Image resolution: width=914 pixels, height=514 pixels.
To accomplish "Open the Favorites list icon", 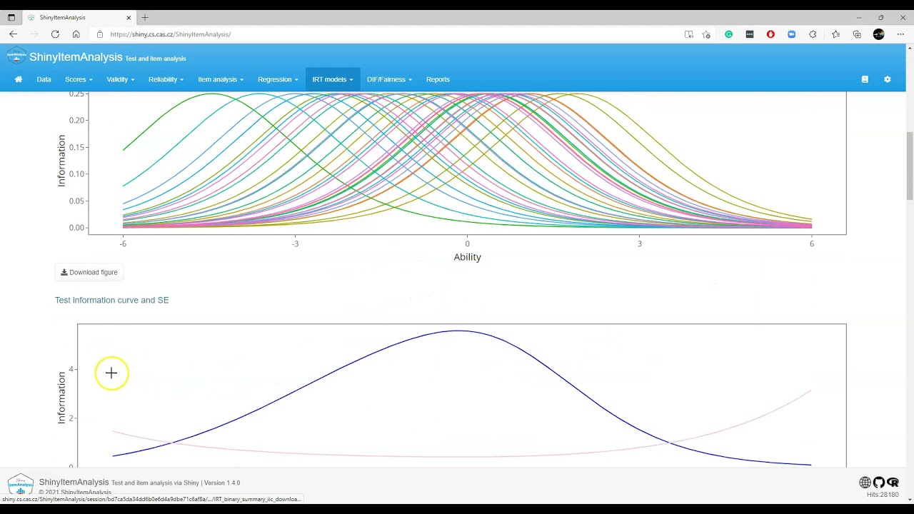I will pyautogui.click(x=835, y=34).
